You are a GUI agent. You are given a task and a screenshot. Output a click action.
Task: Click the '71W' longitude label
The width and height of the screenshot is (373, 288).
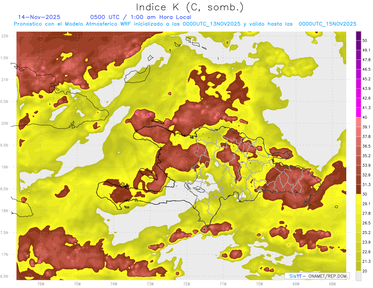tap(223, 284)
